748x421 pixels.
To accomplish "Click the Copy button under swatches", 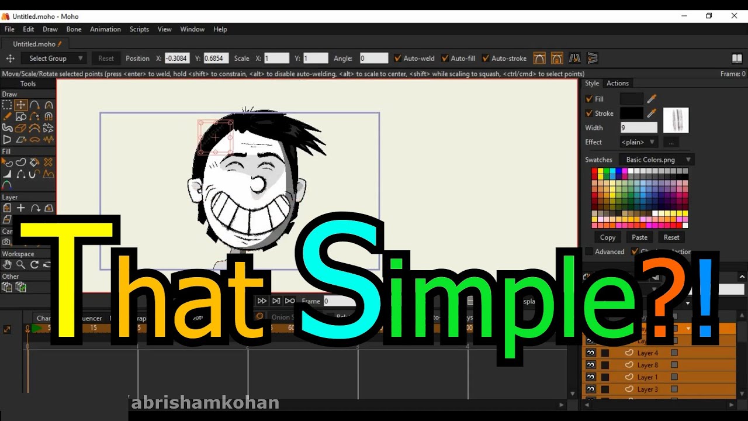I will tap(608, 237).
